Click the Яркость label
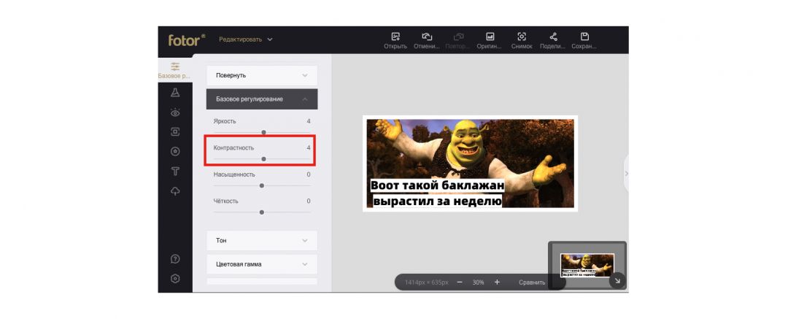788x319 pixels. pyautogui.click(x=224, y=121)
